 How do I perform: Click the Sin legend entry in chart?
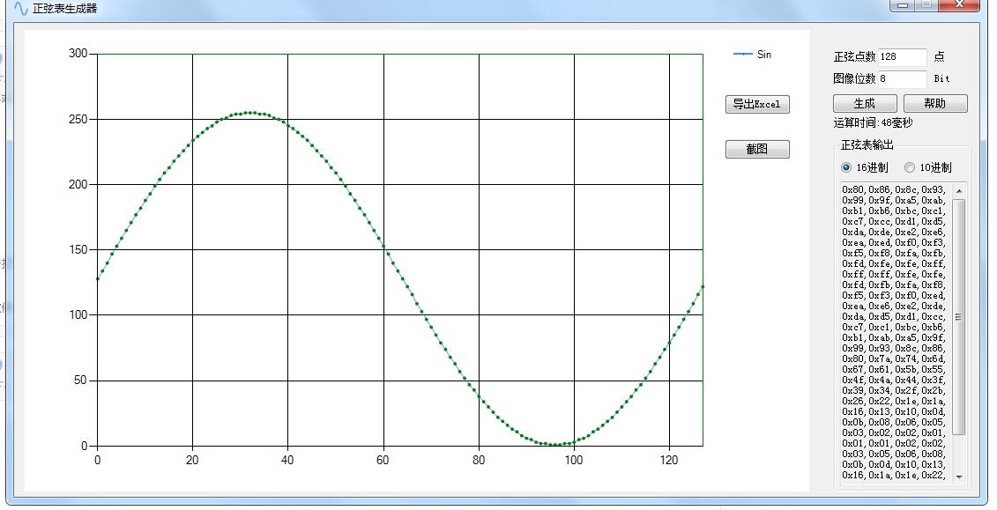coord(753,55)
